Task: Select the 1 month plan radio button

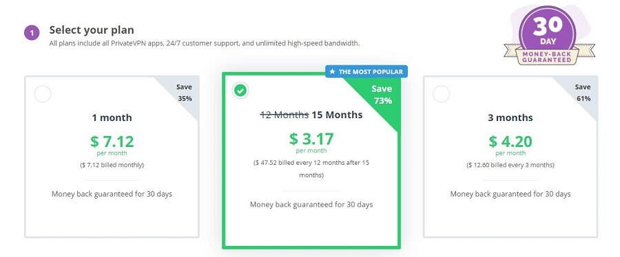Action: (x=43, y=94)
